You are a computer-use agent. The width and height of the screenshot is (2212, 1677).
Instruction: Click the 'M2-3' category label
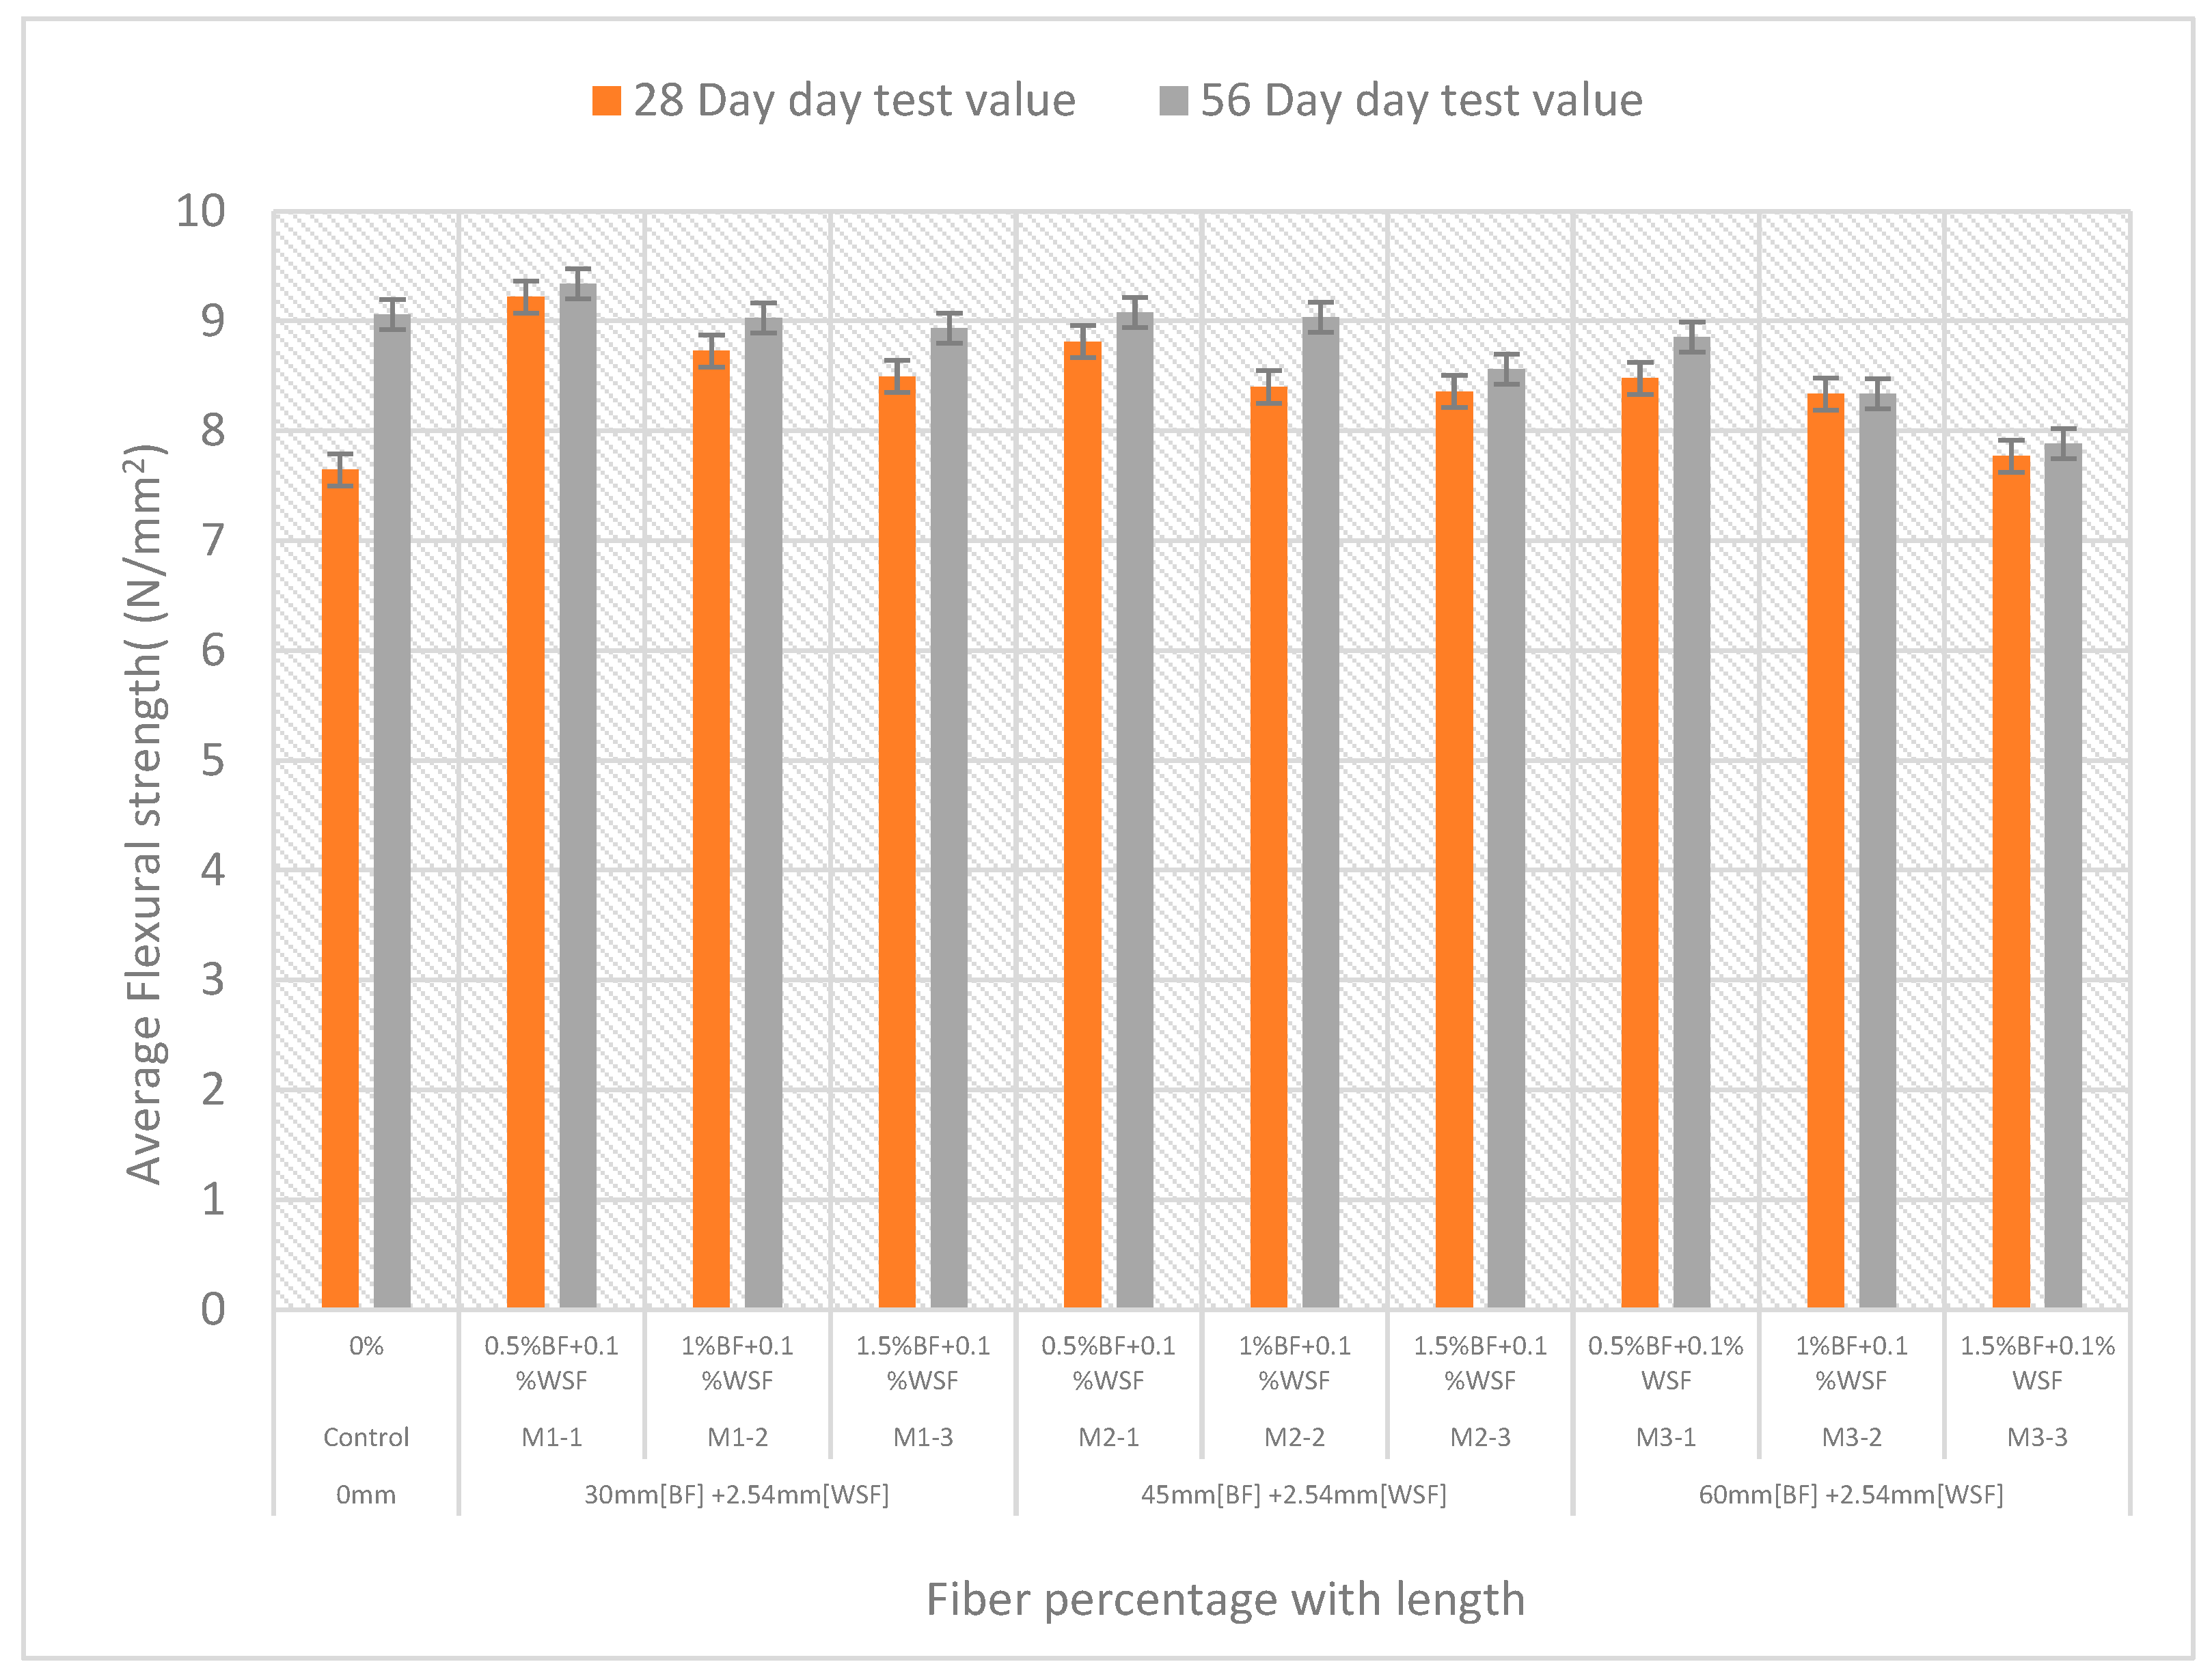click(1480, 1437)
